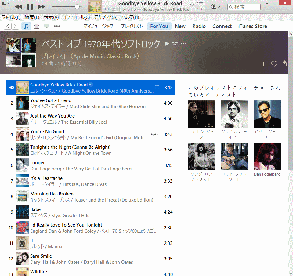Image resolution: width=293 pixels, height=276 pixels.
Task: Toggle love heart in the now-playing display
Action: point(192,4)
